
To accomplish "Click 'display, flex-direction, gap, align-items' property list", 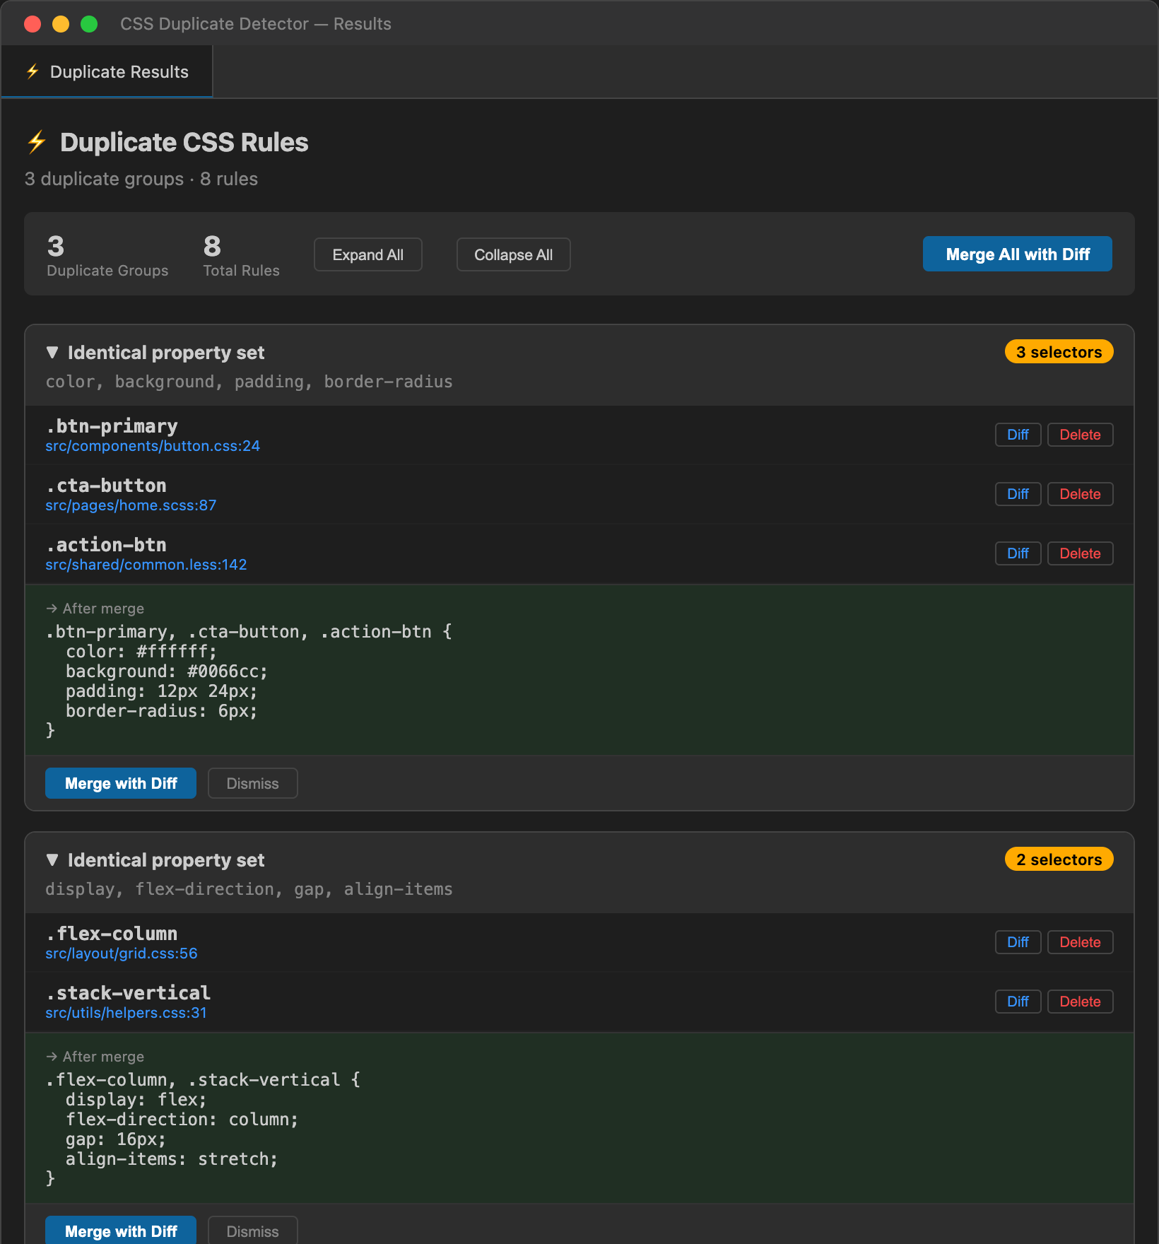I will tap(249, 889).
